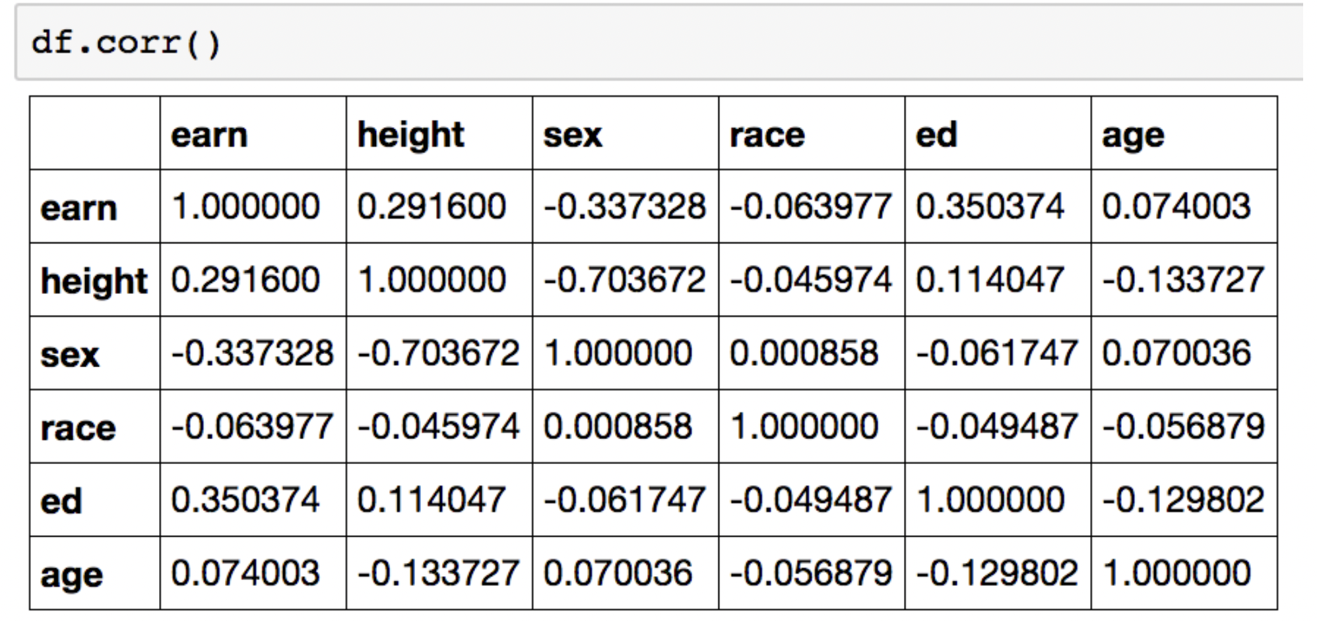Click the earn row label
Viewport: 1317px width, 621px height.
(x=95, y=207)
